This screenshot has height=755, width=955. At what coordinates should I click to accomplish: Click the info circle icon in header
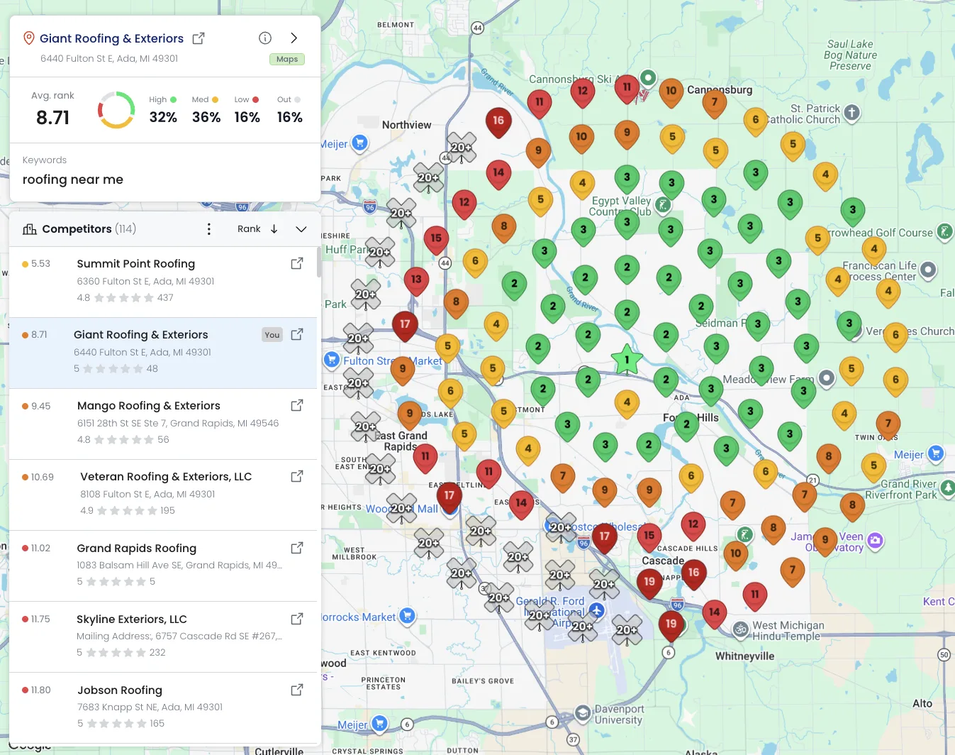pyautogui.click(x=265, y=38)
